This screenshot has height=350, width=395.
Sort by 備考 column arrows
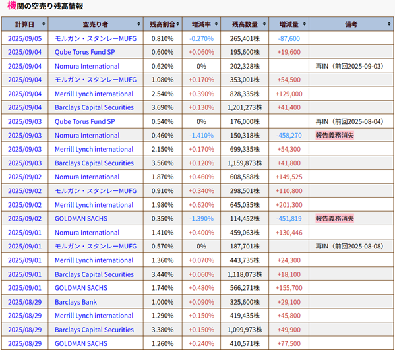[x=390, y=24]
